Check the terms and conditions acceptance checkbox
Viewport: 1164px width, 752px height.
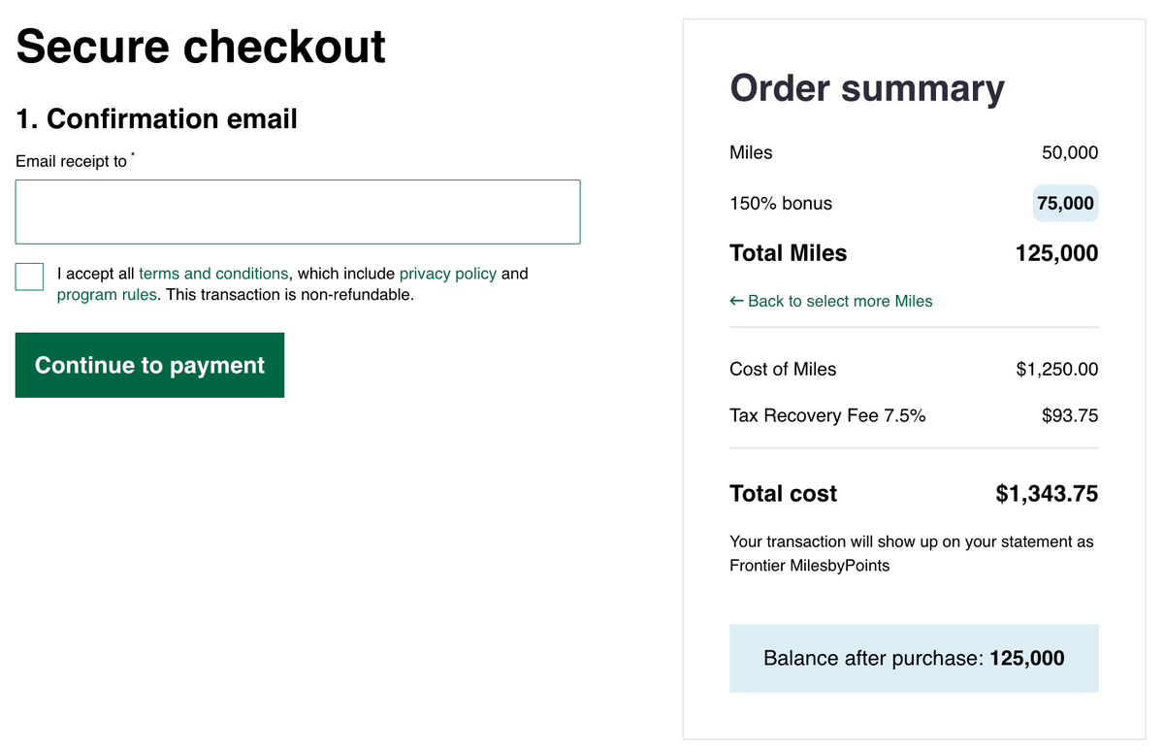tap(29, 277)
